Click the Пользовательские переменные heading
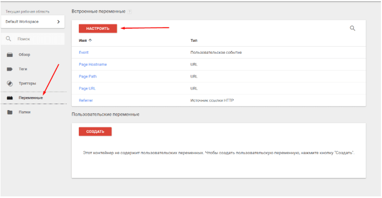Viewport: 382px width, 198px height. [x=105, y=114]
